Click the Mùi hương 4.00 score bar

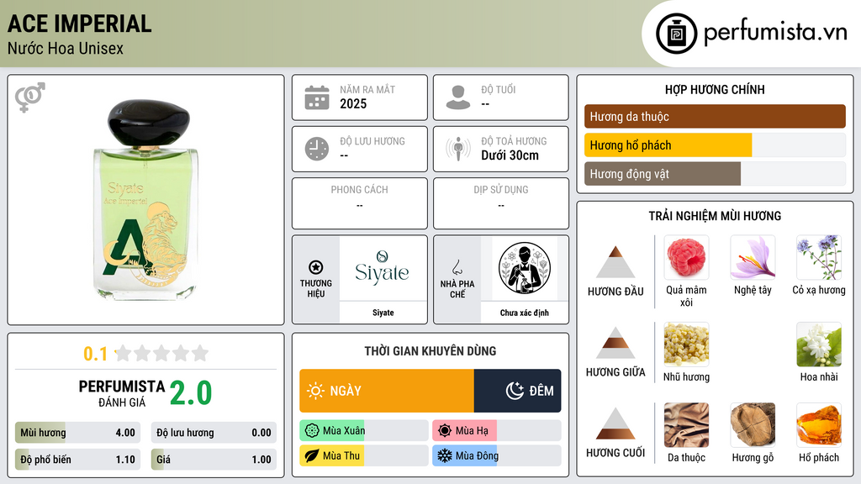coord(77,433)
